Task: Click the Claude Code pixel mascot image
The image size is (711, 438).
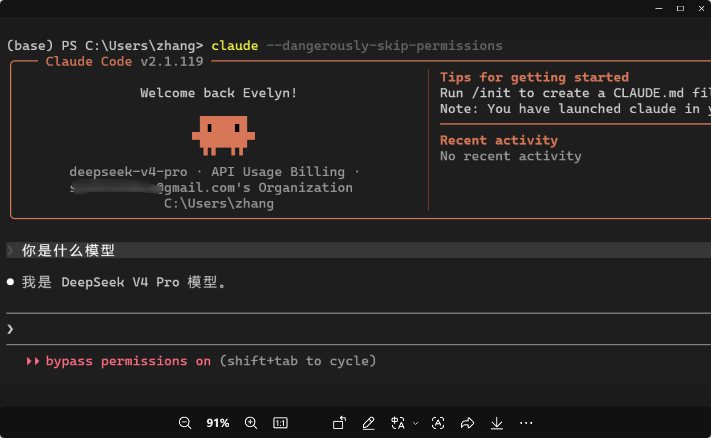Action: pos(223,135)
